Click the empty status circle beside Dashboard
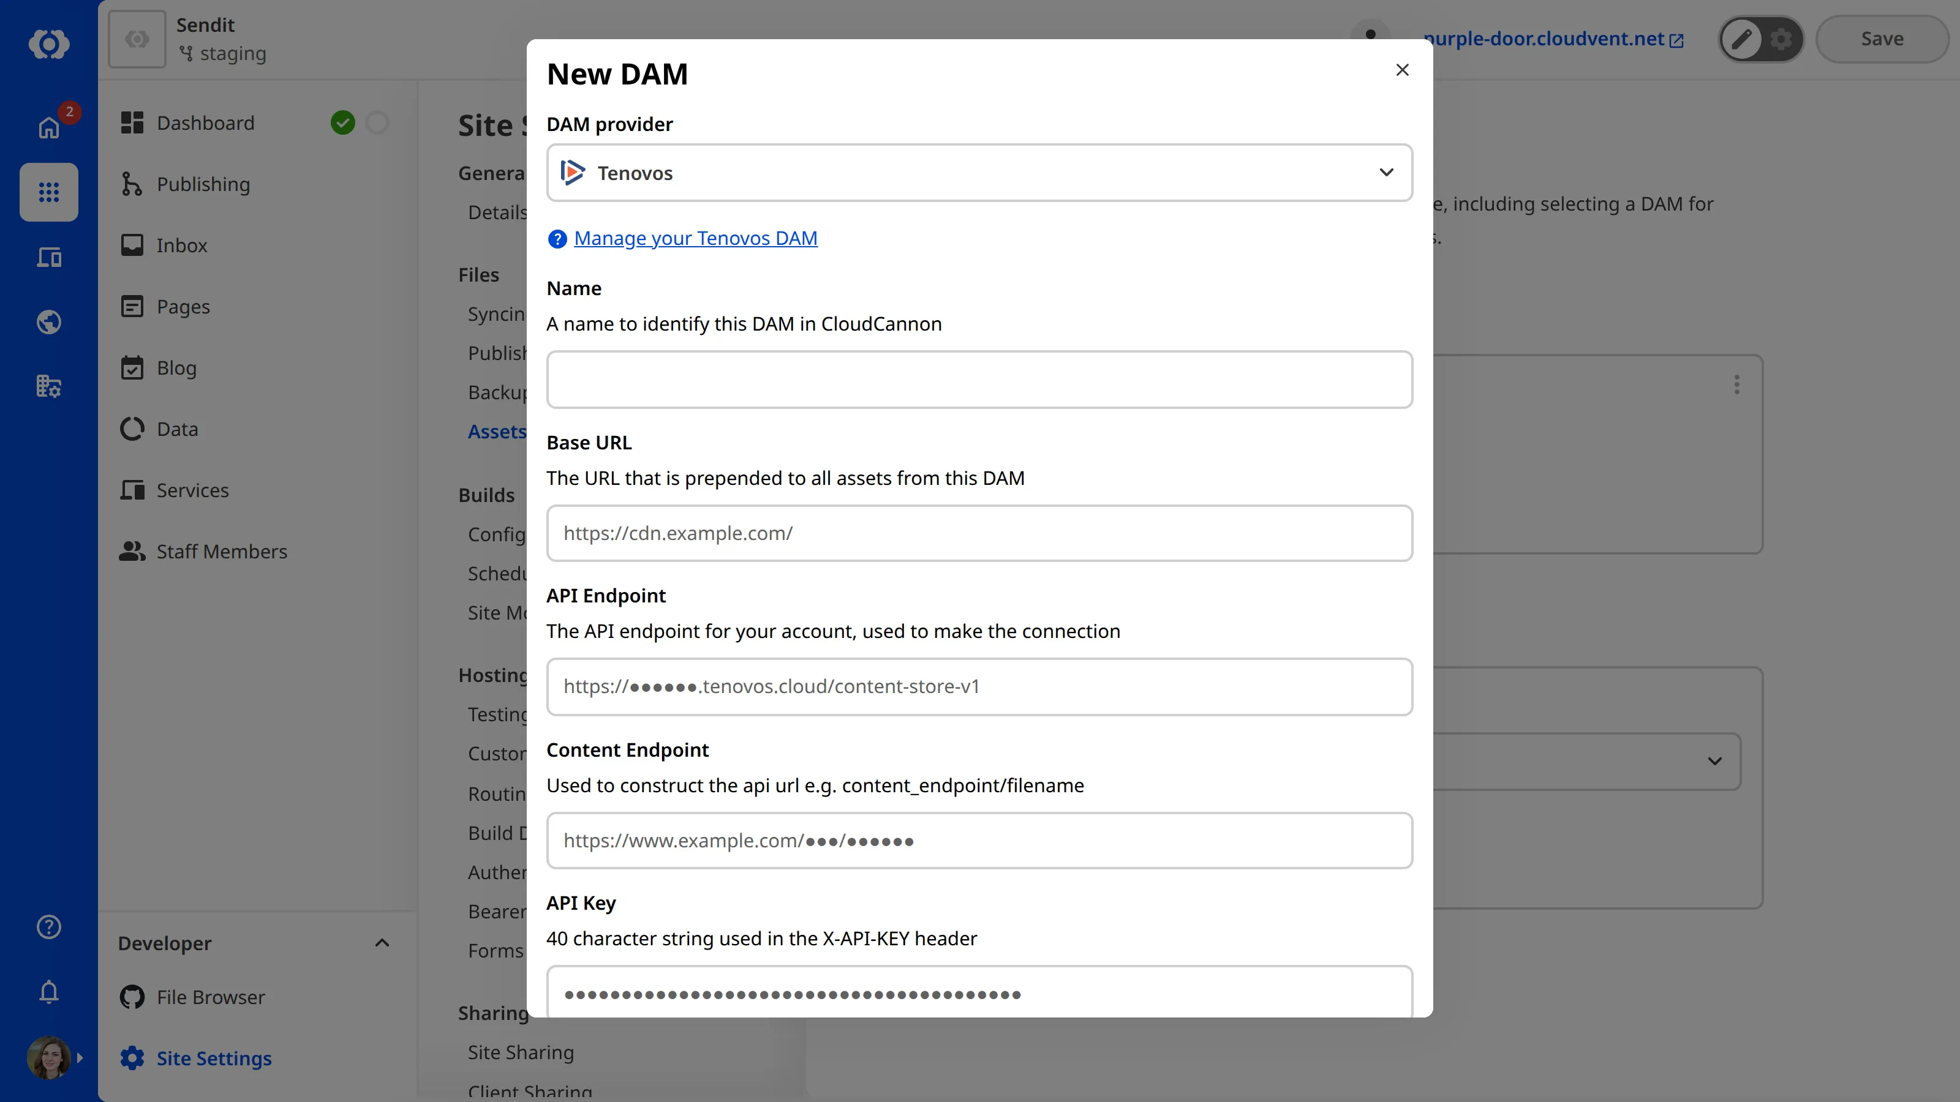 (x=377, y=122)
